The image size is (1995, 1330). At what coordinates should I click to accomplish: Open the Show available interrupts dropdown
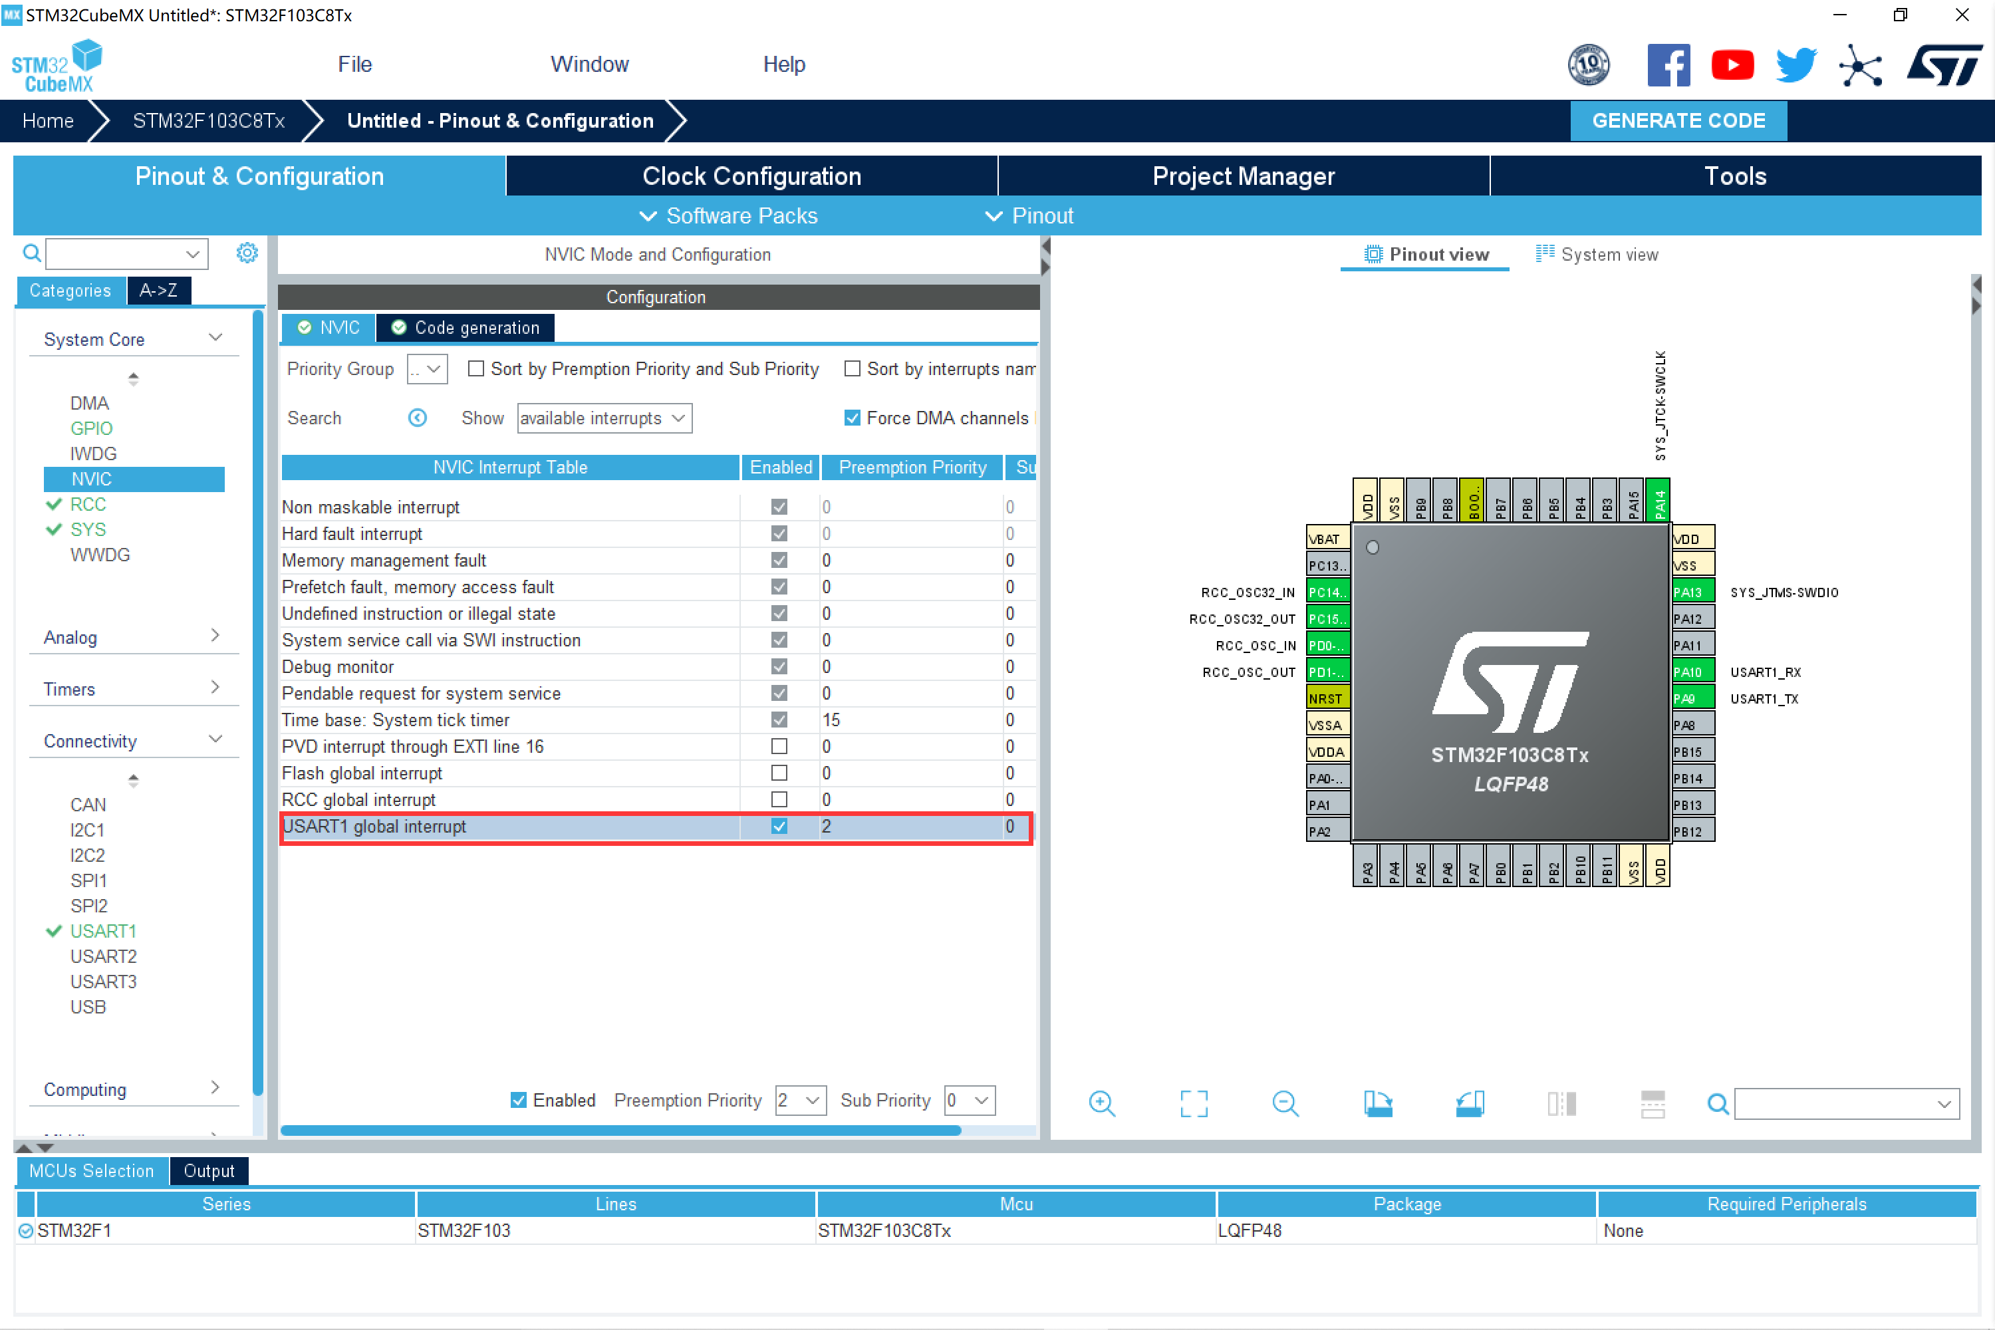603,418
